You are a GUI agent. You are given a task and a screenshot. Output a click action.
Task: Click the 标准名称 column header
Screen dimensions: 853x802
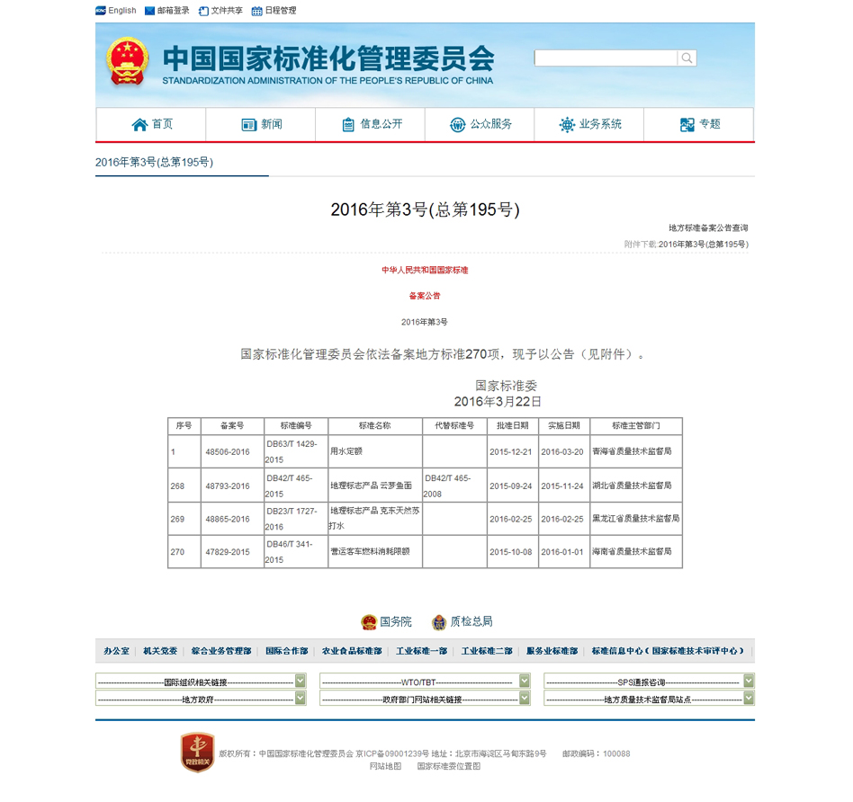pos(375,426)
